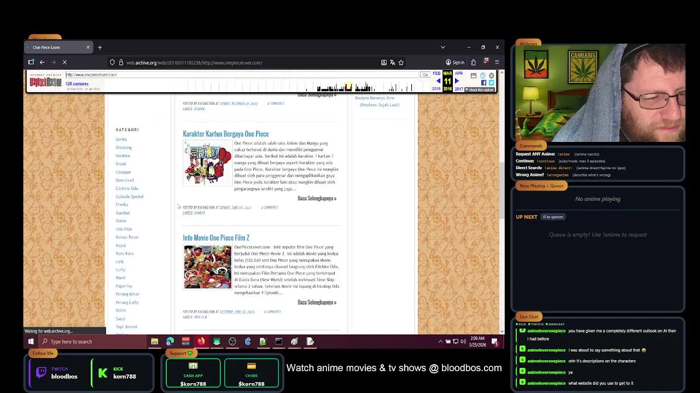Click the Type here to search box
The image size is (700, 393).
pos(92,342)
